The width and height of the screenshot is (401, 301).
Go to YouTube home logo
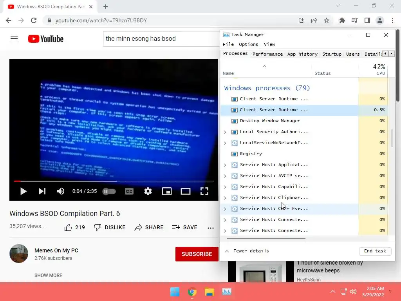(46, 39)
